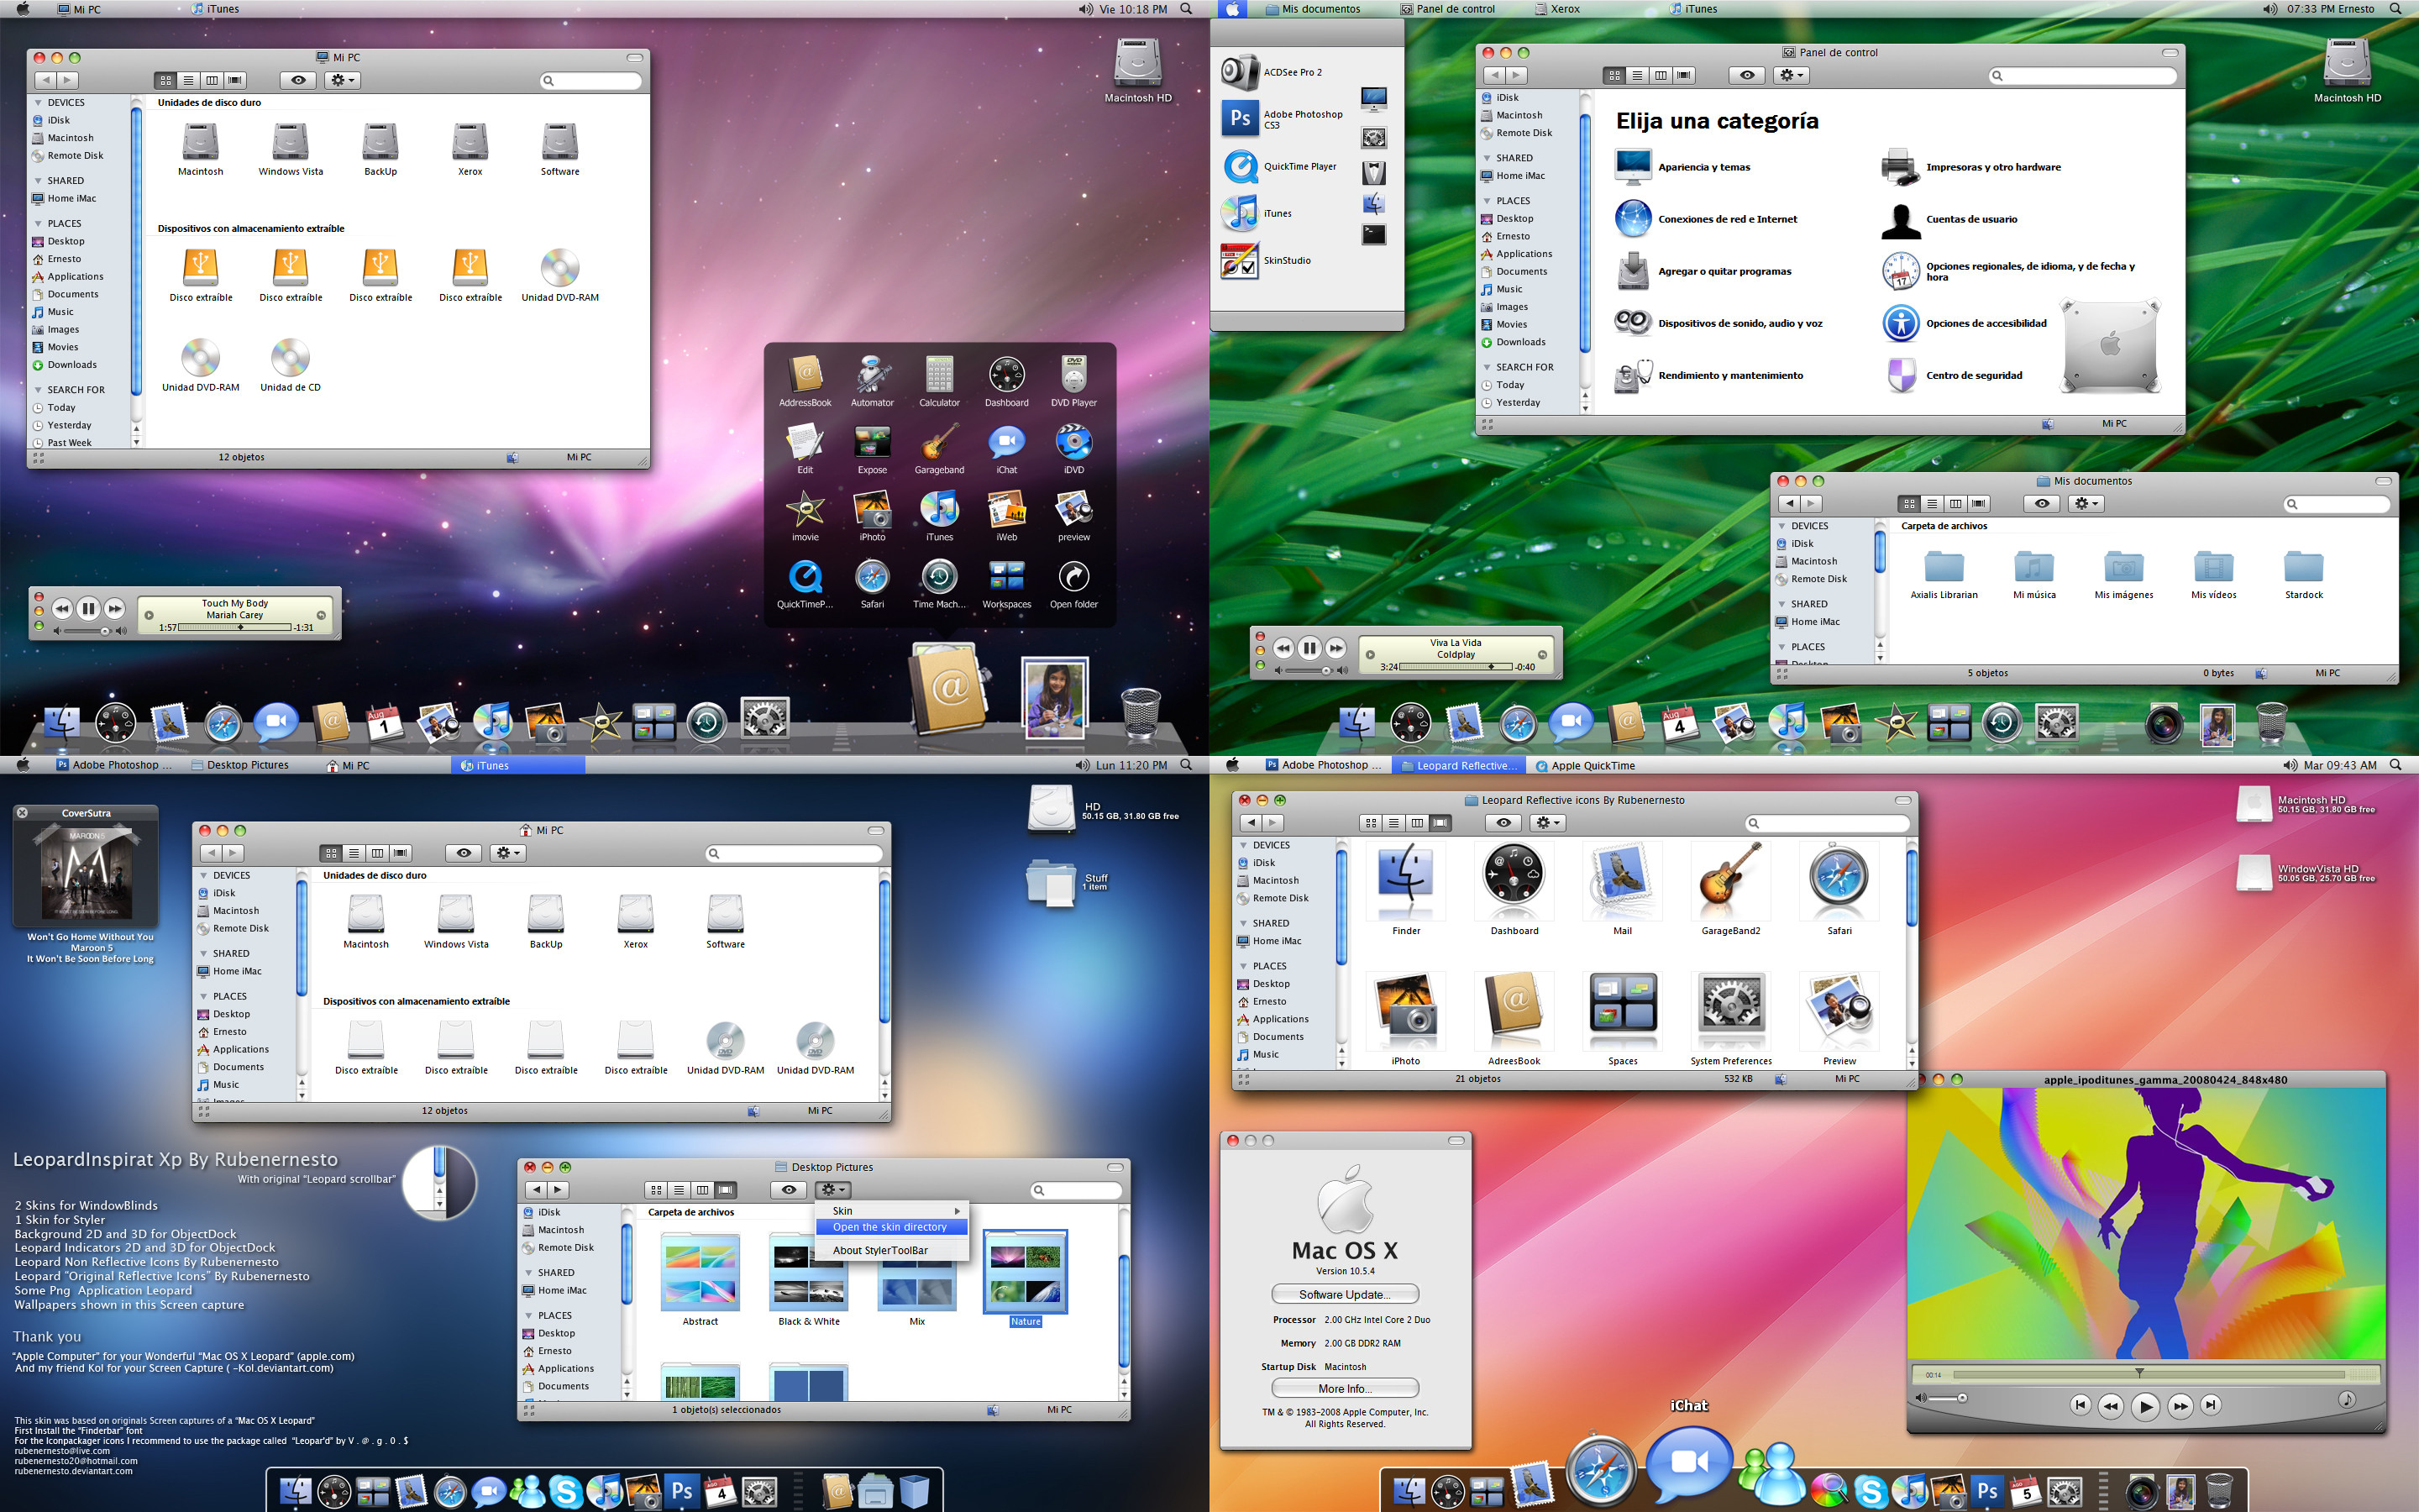Collapse SEARCH FOR section in top-left Mi PC sidebar
This screenshot has height=1512, width=2419.
(39, 390)
